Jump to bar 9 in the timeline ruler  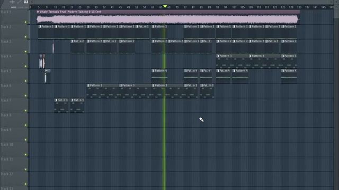click(47, 7)
